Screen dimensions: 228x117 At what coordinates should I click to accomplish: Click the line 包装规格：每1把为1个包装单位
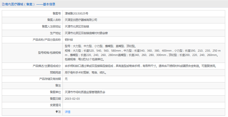coord(85,59)
